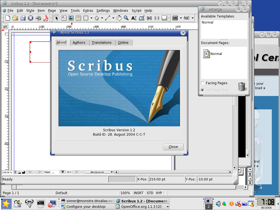Click the Print toolbar icon
The width and height of the screenshot is (280, 210).
tap(38, 18)
